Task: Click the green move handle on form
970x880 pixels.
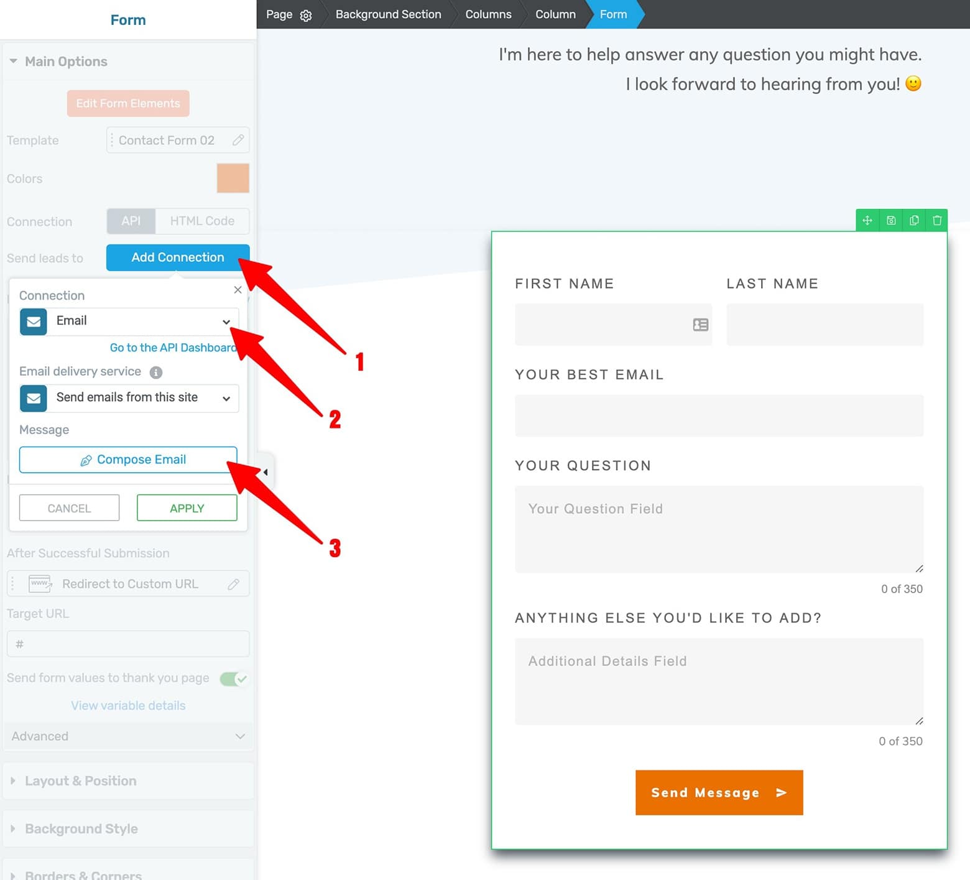Action: (x=867, y=220)
